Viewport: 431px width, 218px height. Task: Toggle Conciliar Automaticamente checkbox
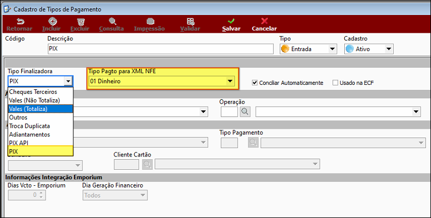click(x=255, y=83)
